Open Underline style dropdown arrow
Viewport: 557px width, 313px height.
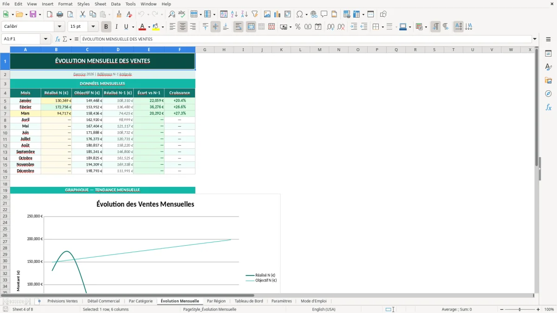pyautogui.click(x=133, y=27)
